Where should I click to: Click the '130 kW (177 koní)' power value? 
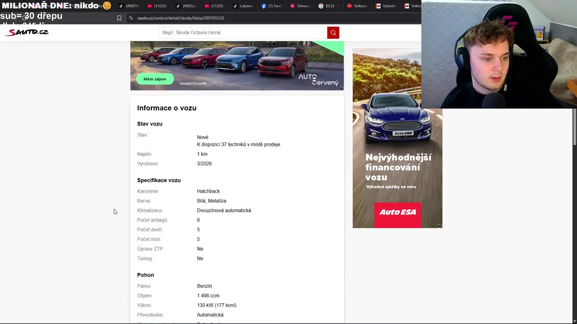coord(216,305)
